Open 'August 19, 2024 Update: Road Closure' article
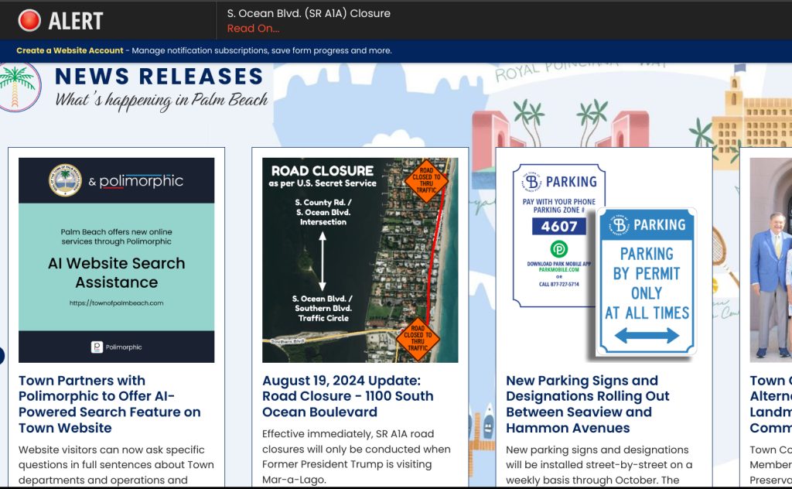This screenshot has height=489, width=792. click(x=347, y=396)
